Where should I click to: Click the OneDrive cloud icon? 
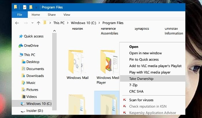20,45
